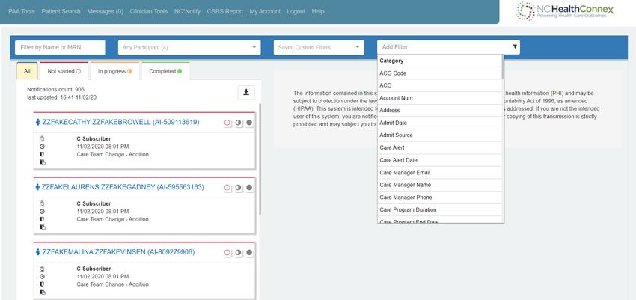Click the facility icon in ZZFAKECATHY card

42,139
